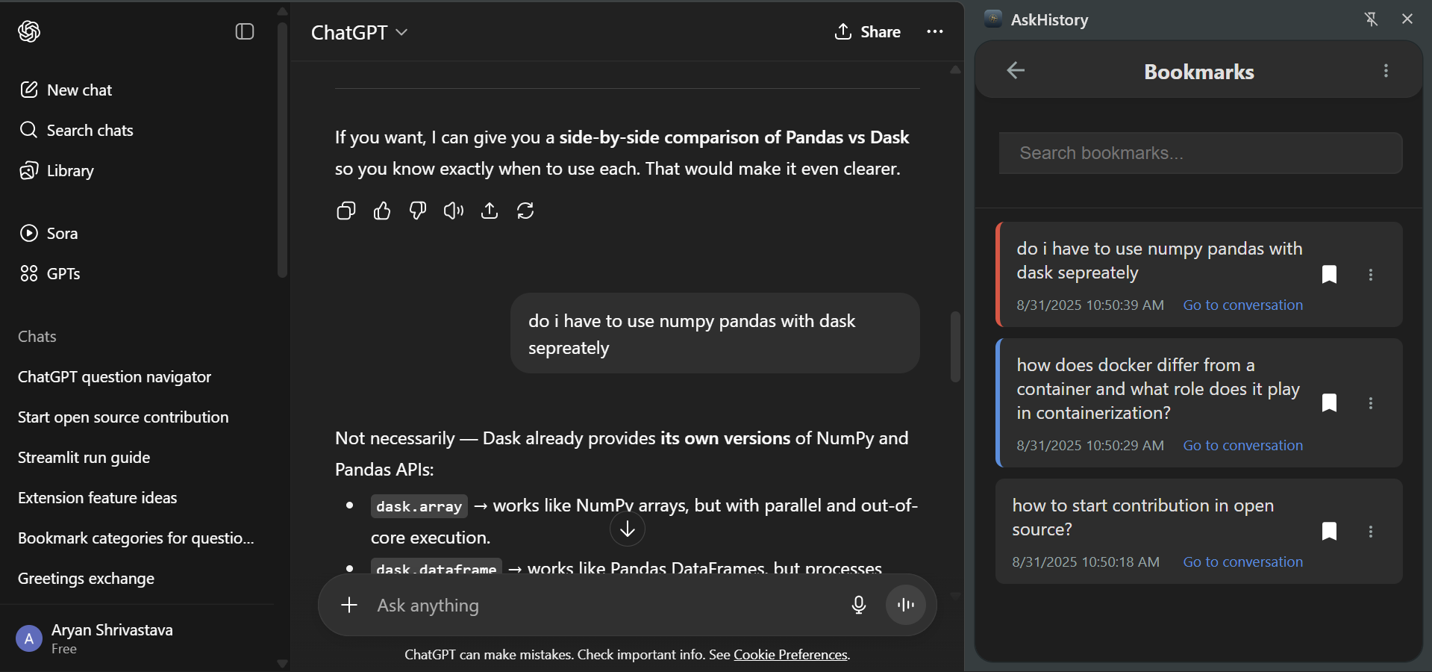Open the Cookie Preferences link
1432x672 pixels.
click(x=790, y=655)
